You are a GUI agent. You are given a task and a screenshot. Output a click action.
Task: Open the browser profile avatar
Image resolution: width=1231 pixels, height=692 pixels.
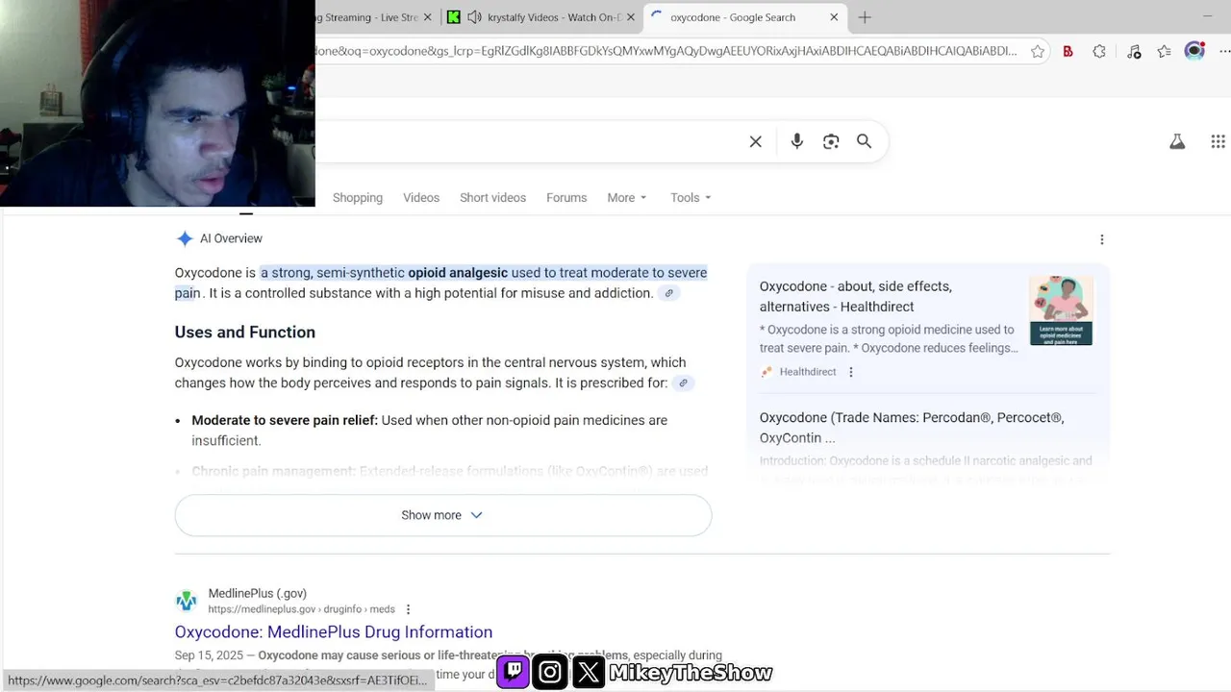click(x=1194, y=51)
